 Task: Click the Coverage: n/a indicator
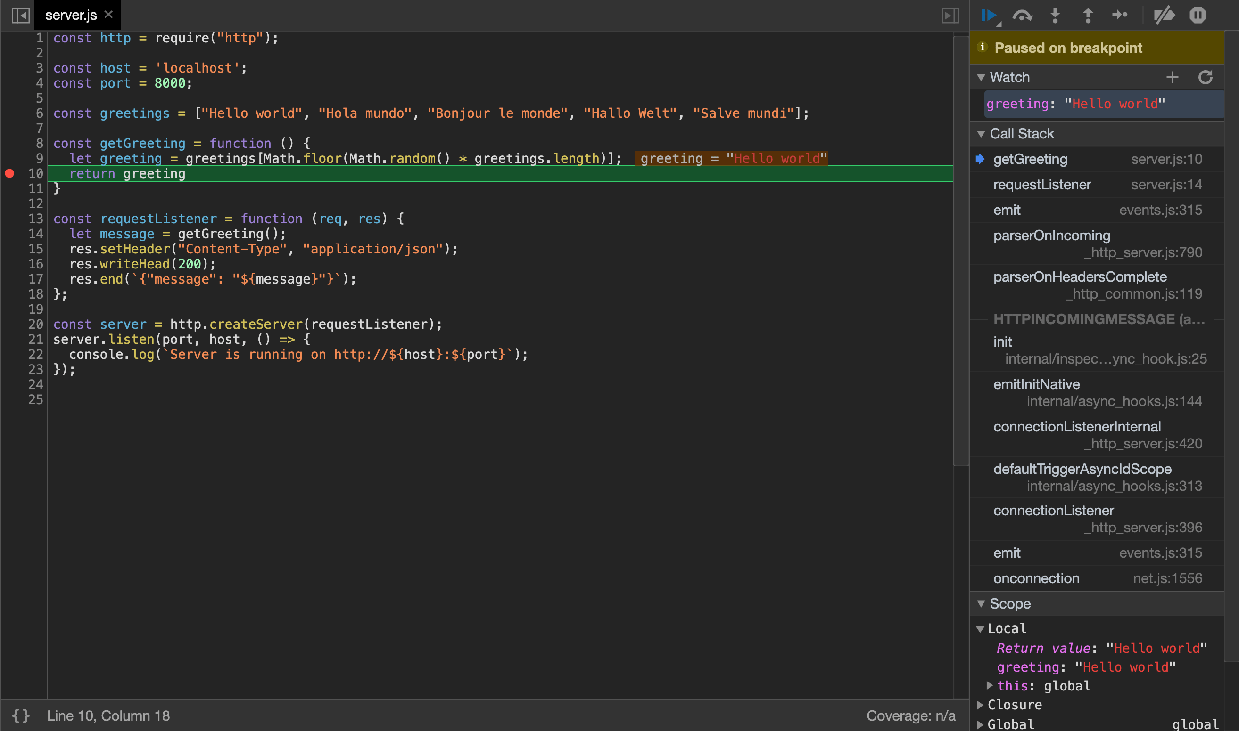tap(911, 716)
